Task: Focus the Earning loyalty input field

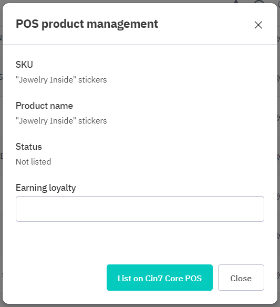Action: tap(140, 209)
